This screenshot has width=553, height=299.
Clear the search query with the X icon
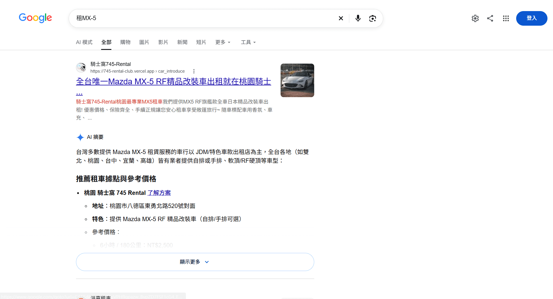pyautogui.click(x=341, y=18)
